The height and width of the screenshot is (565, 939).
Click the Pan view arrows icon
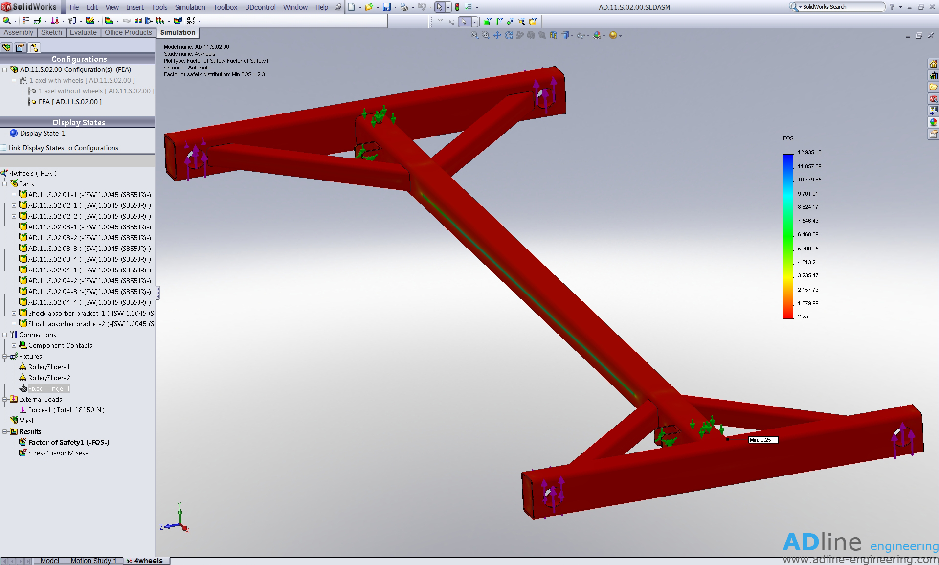[x=497, y=35]
